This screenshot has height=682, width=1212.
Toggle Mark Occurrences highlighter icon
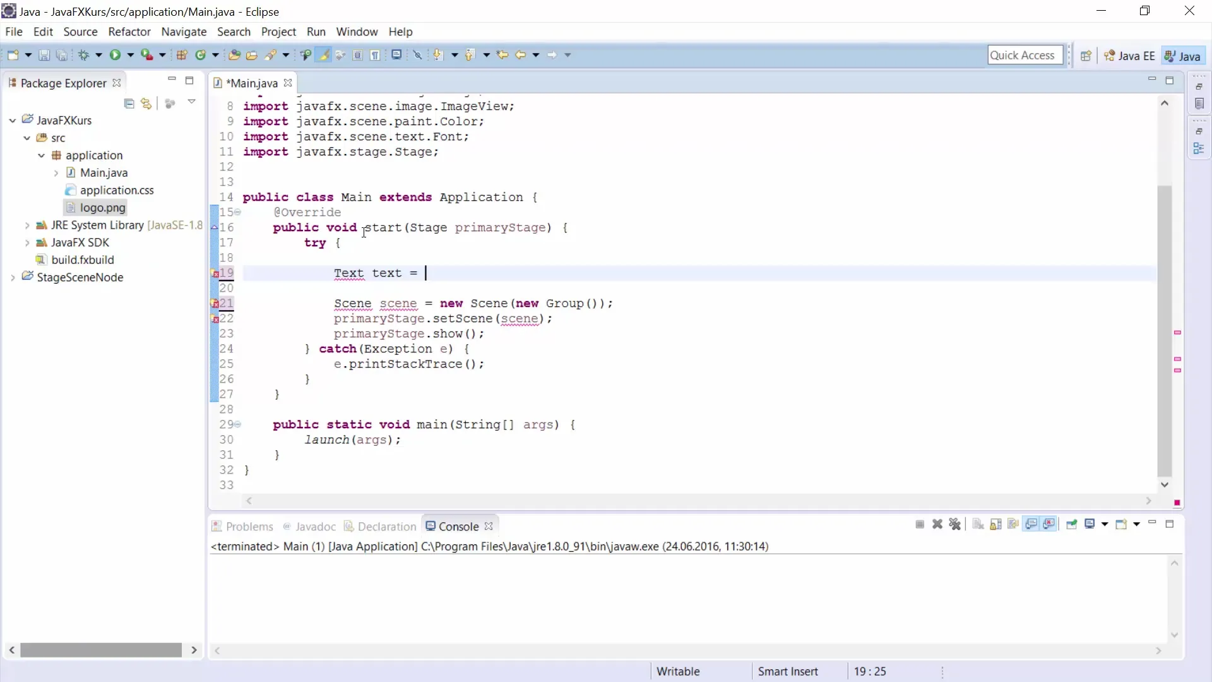coord(324,55)
